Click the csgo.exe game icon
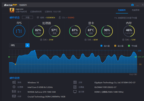This screenshot has height=101, width=144. pos(12,10)
